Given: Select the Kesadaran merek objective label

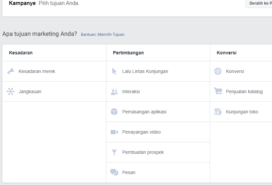Looking at the screenshot, I should [37, 71].
